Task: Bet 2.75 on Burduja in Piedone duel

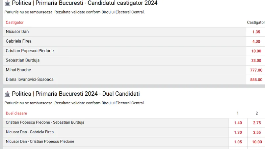Action: coord(257,123)
